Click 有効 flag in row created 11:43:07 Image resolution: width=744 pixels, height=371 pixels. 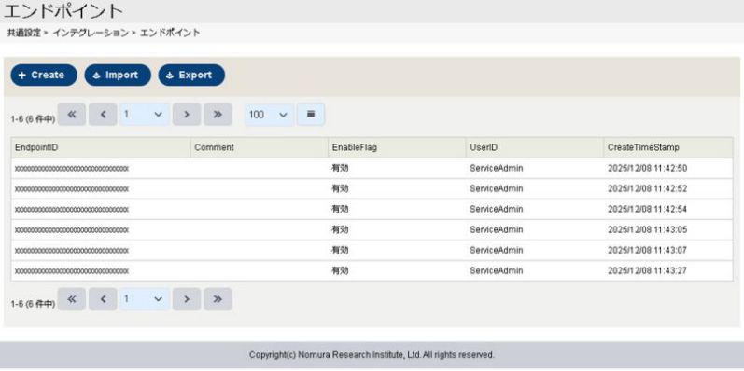pyautogui.click(x=340, y=250)
